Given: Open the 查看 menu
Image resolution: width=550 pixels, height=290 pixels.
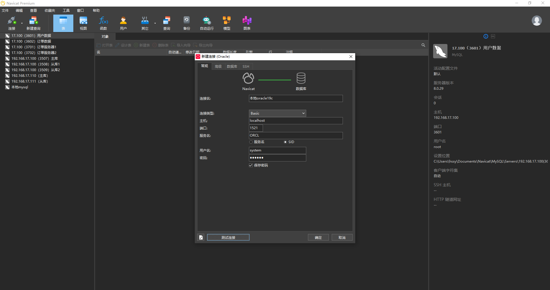Looking at the screenshot, I should tap(34, 11).
